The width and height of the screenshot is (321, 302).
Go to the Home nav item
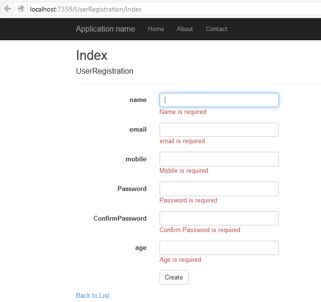(x=156, y=29)
